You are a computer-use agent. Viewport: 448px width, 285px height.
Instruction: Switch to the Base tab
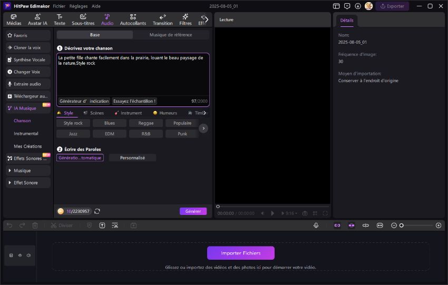click(95, 35)
